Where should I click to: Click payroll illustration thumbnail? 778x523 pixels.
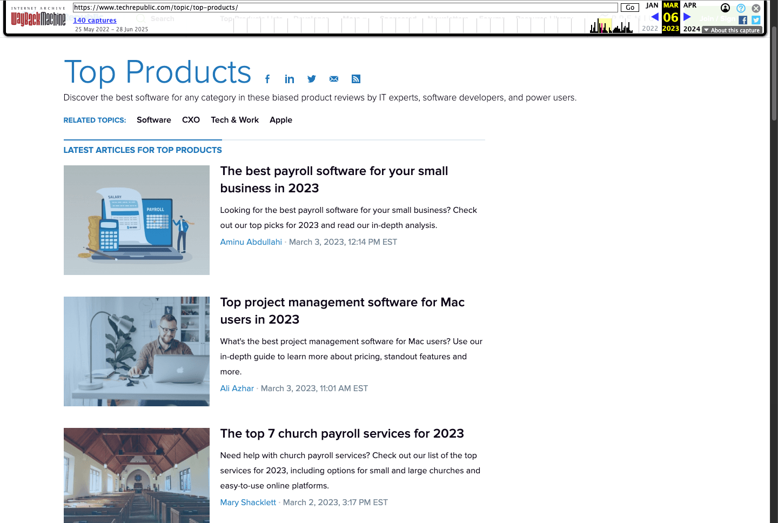(x=137, y=220)
